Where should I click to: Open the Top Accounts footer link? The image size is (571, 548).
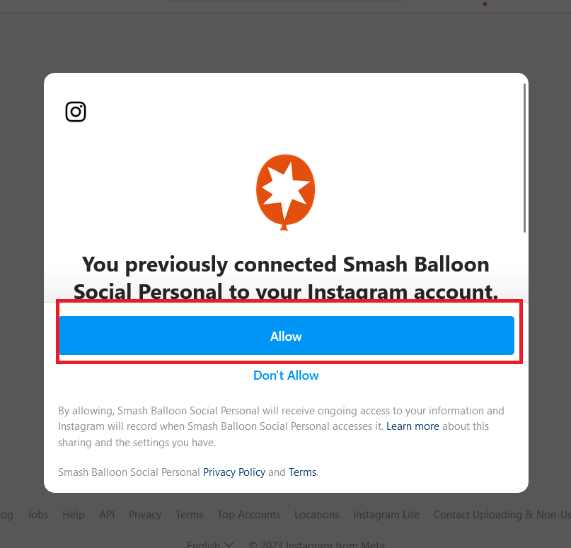click(249, 515)
